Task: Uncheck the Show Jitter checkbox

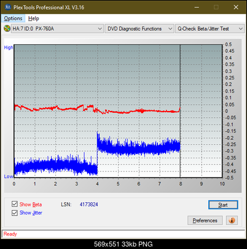Action: [15, 213]
